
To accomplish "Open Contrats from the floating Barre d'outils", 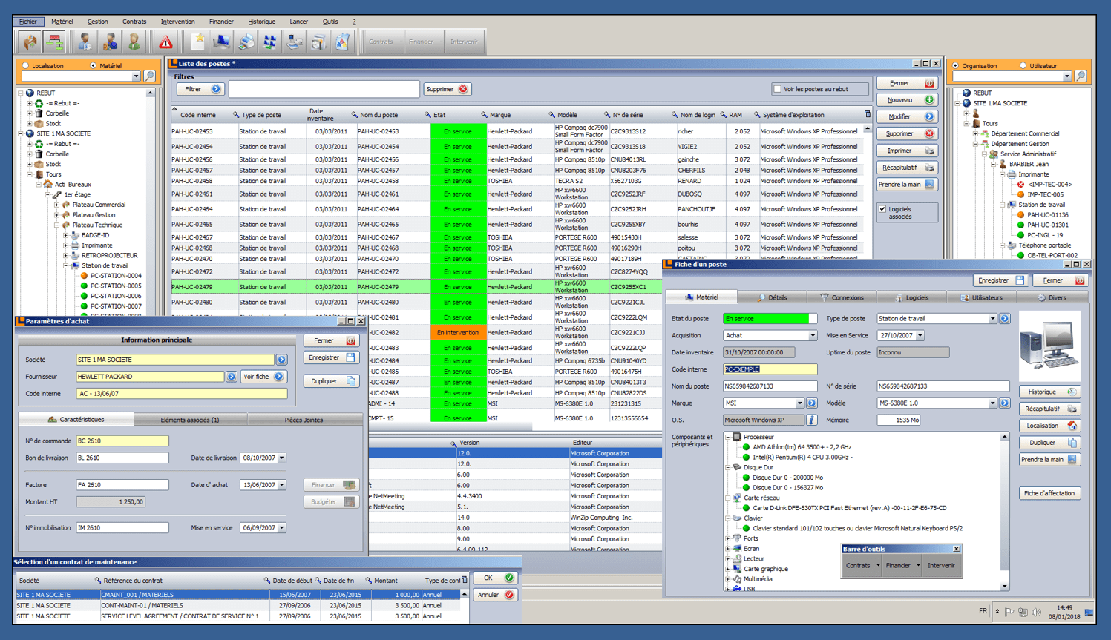I will click(x=861, y=564).
